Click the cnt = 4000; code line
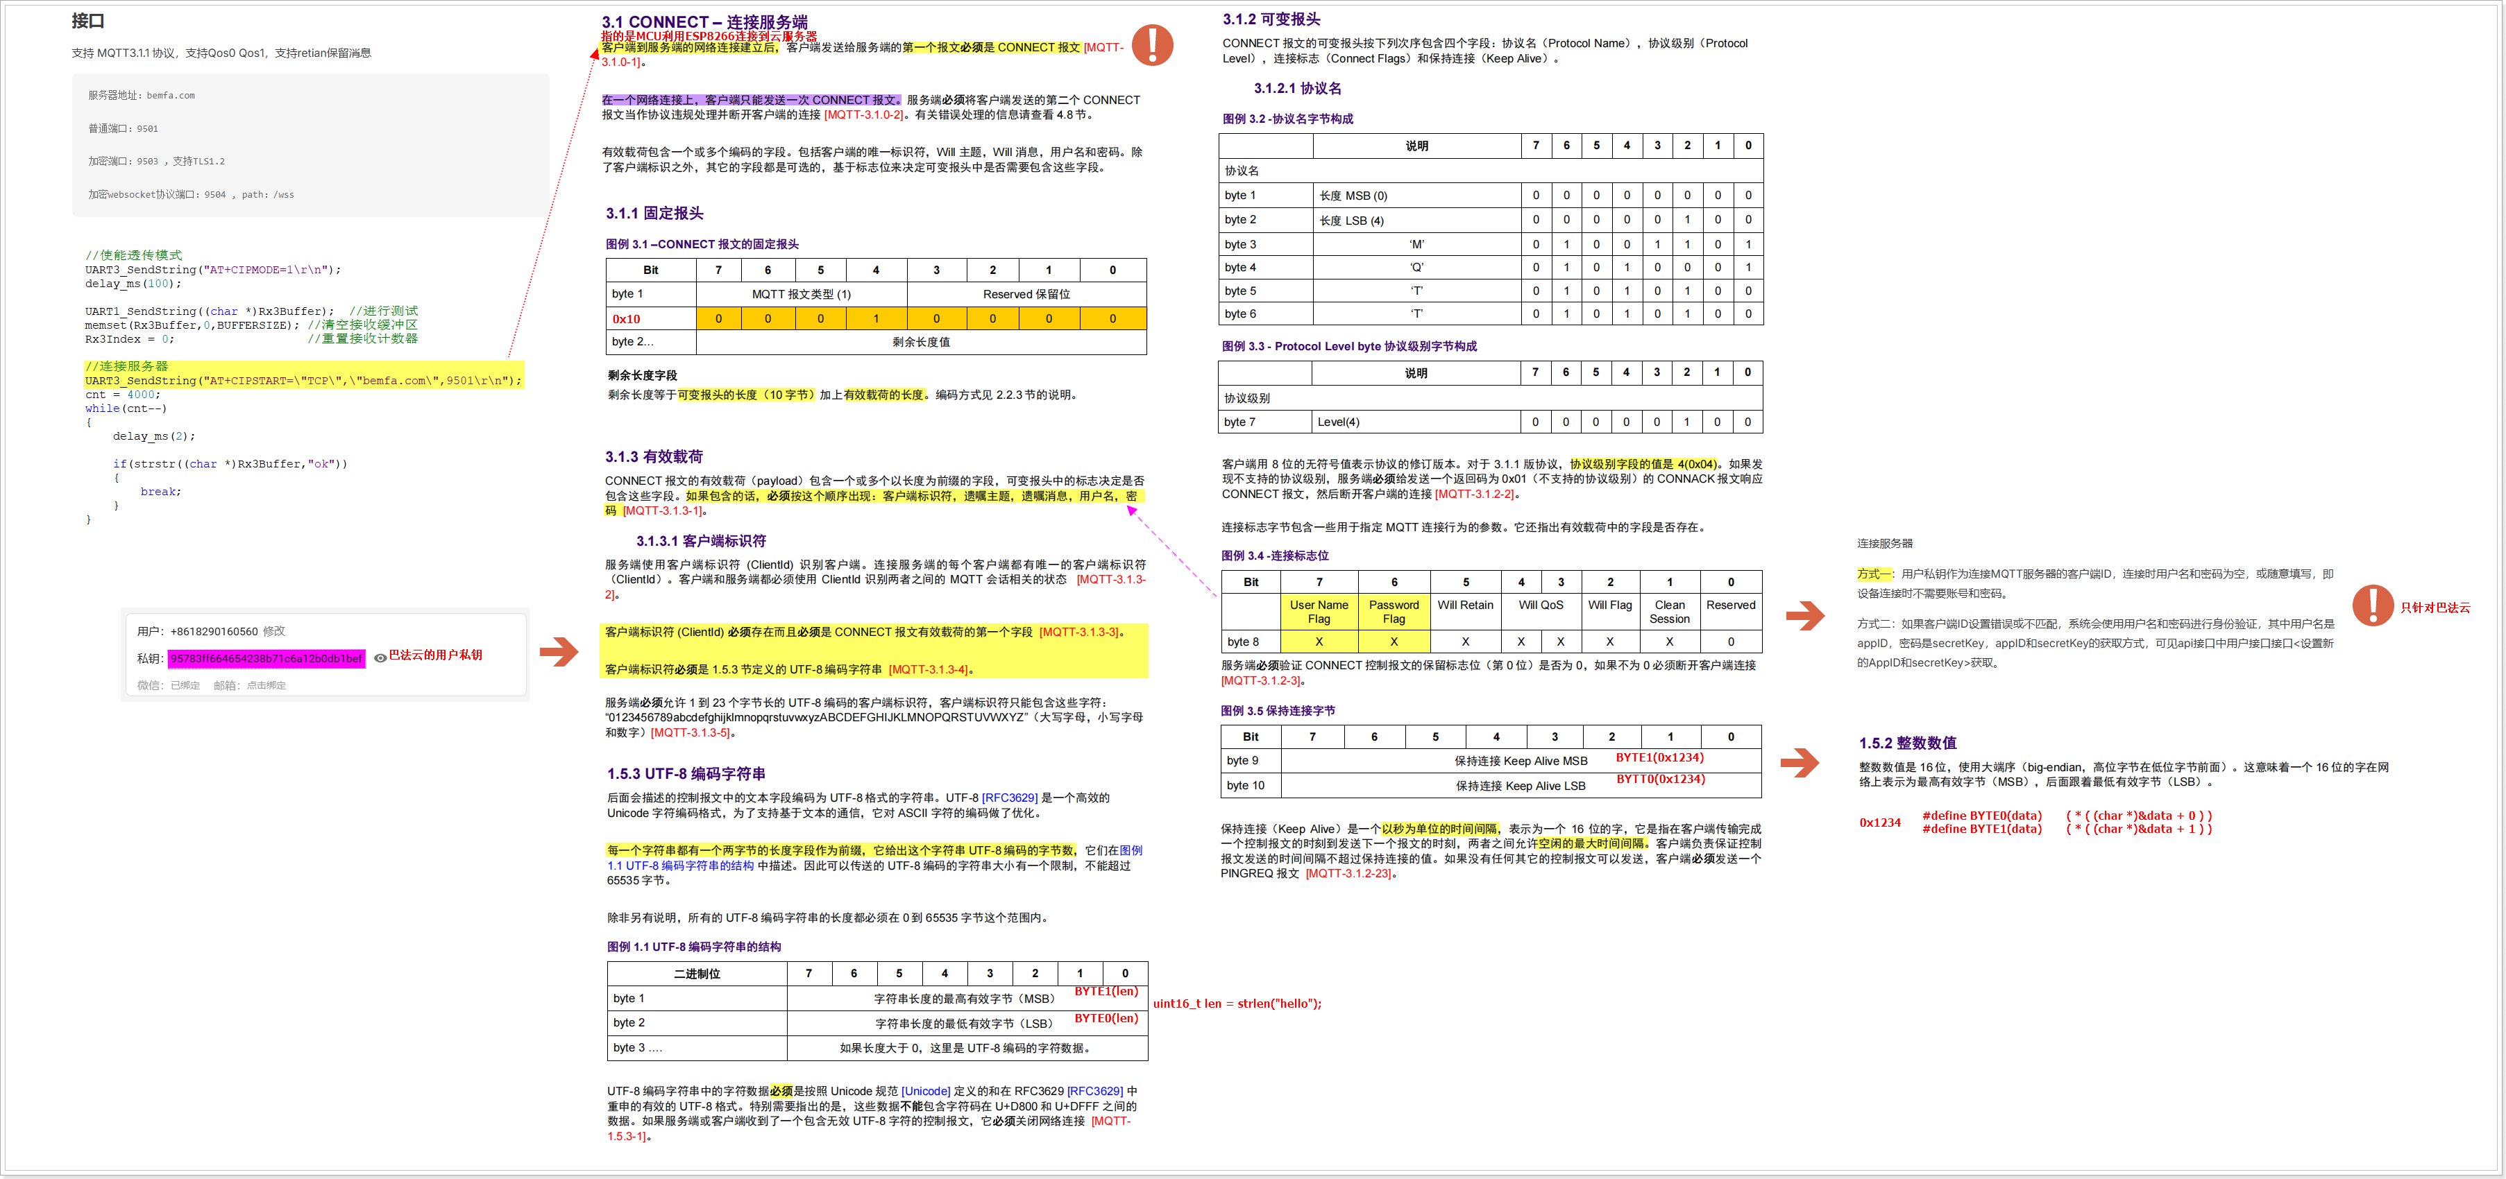 pyautogui.click(x=123, y=395)
